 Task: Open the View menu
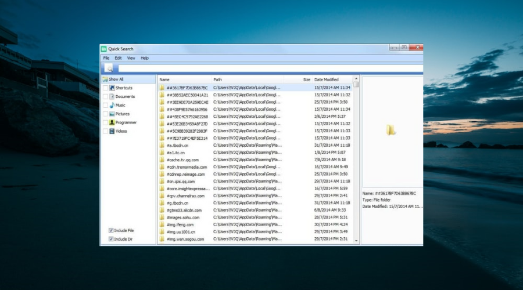click(131, 58)
